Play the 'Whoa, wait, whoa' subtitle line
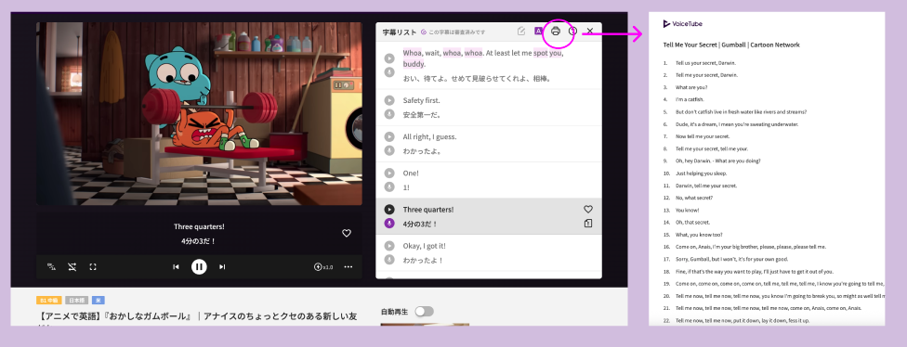 point(390,58)
